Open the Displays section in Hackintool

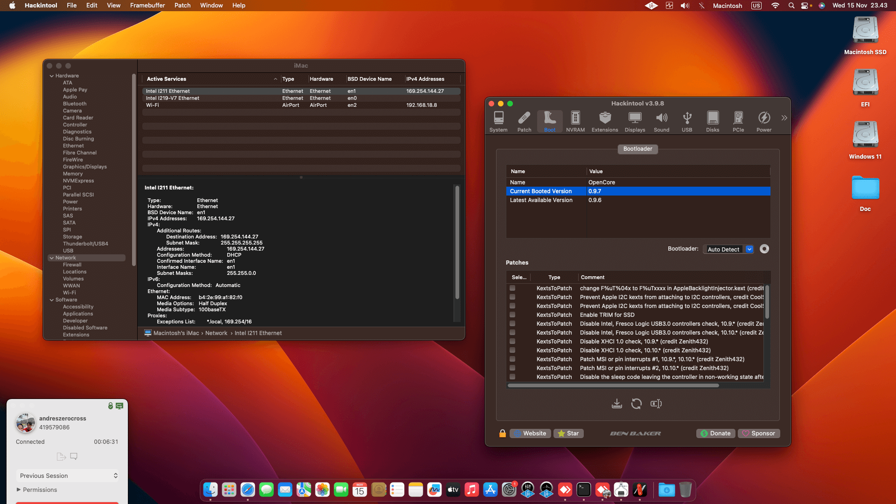[635, 122]
